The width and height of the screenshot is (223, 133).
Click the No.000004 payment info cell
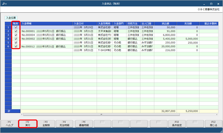click(47, 35)
